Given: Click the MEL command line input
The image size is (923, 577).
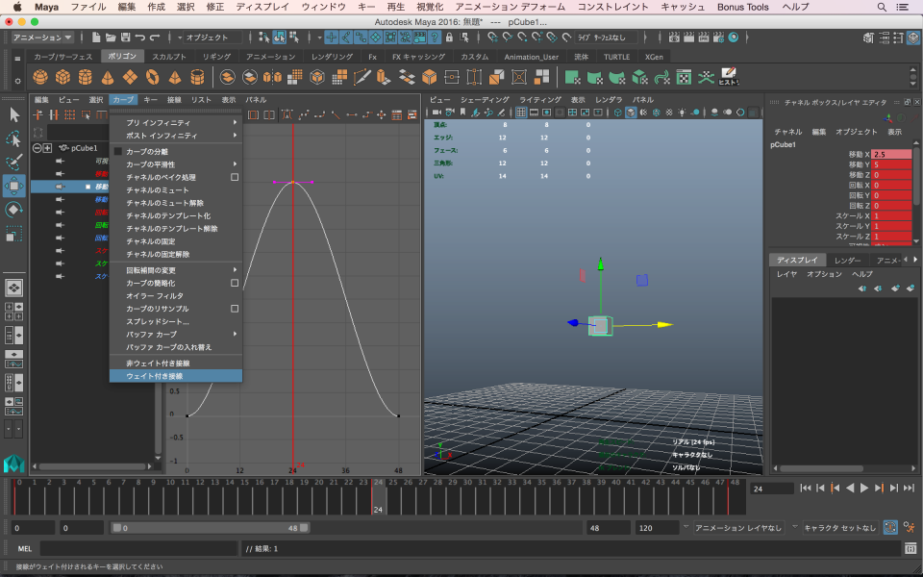Looking at the screenshot, I should click(138, 549).
